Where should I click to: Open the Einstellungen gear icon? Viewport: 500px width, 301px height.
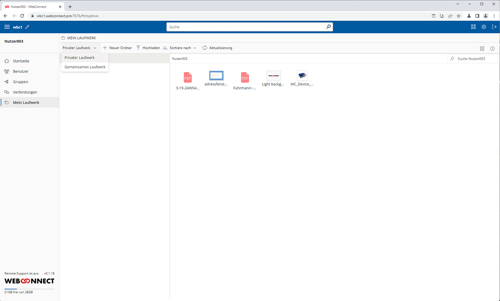click(484, 26)
